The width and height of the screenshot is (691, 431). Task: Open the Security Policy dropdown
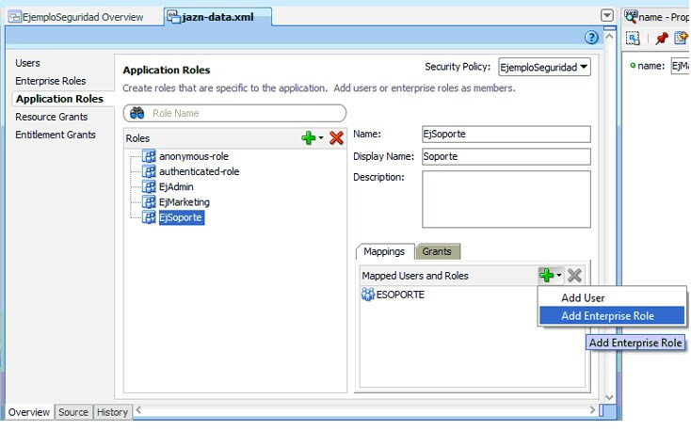545,67
